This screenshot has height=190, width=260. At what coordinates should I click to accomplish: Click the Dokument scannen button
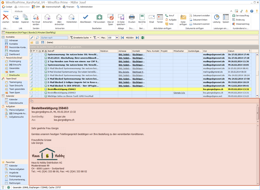200,24
